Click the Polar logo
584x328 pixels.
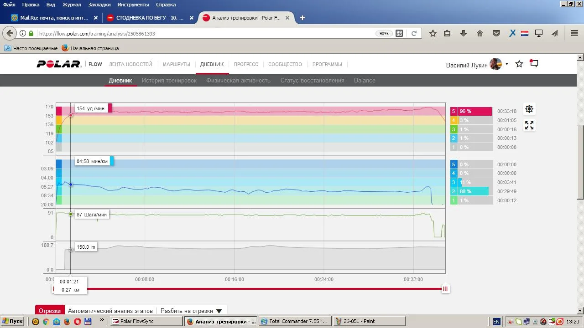pyautogui.click(x=58, y=64)
